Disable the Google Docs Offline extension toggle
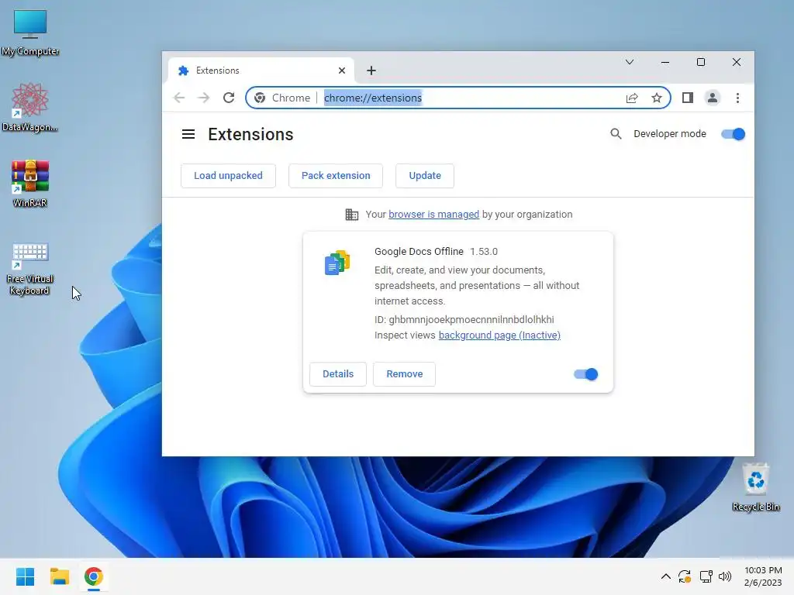The width and height of the screenshot is (794, 595). [586, 374]
